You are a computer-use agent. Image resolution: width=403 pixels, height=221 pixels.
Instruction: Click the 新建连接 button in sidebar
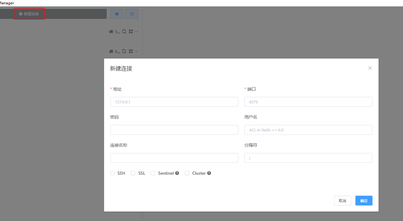tap(29, 14)
